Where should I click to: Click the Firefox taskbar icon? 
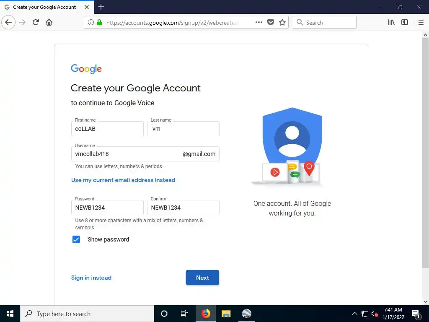205,314
